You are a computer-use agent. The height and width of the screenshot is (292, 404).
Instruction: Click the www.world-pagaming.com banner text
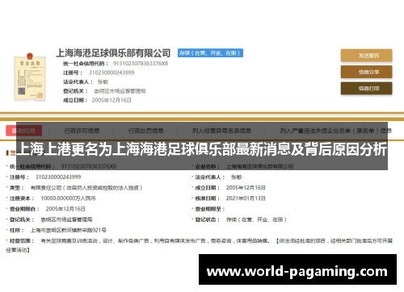(x=297, y=271)
